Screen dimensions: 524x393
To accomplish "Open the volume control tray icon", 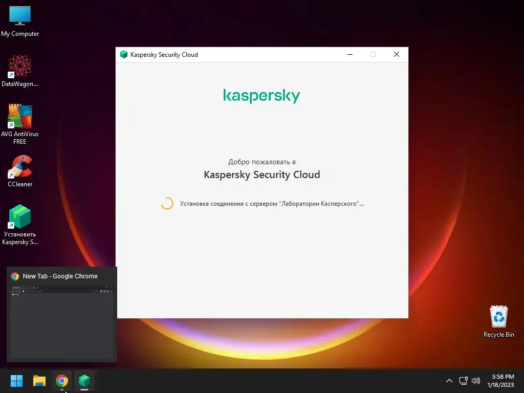I will (x=476, y=381).
